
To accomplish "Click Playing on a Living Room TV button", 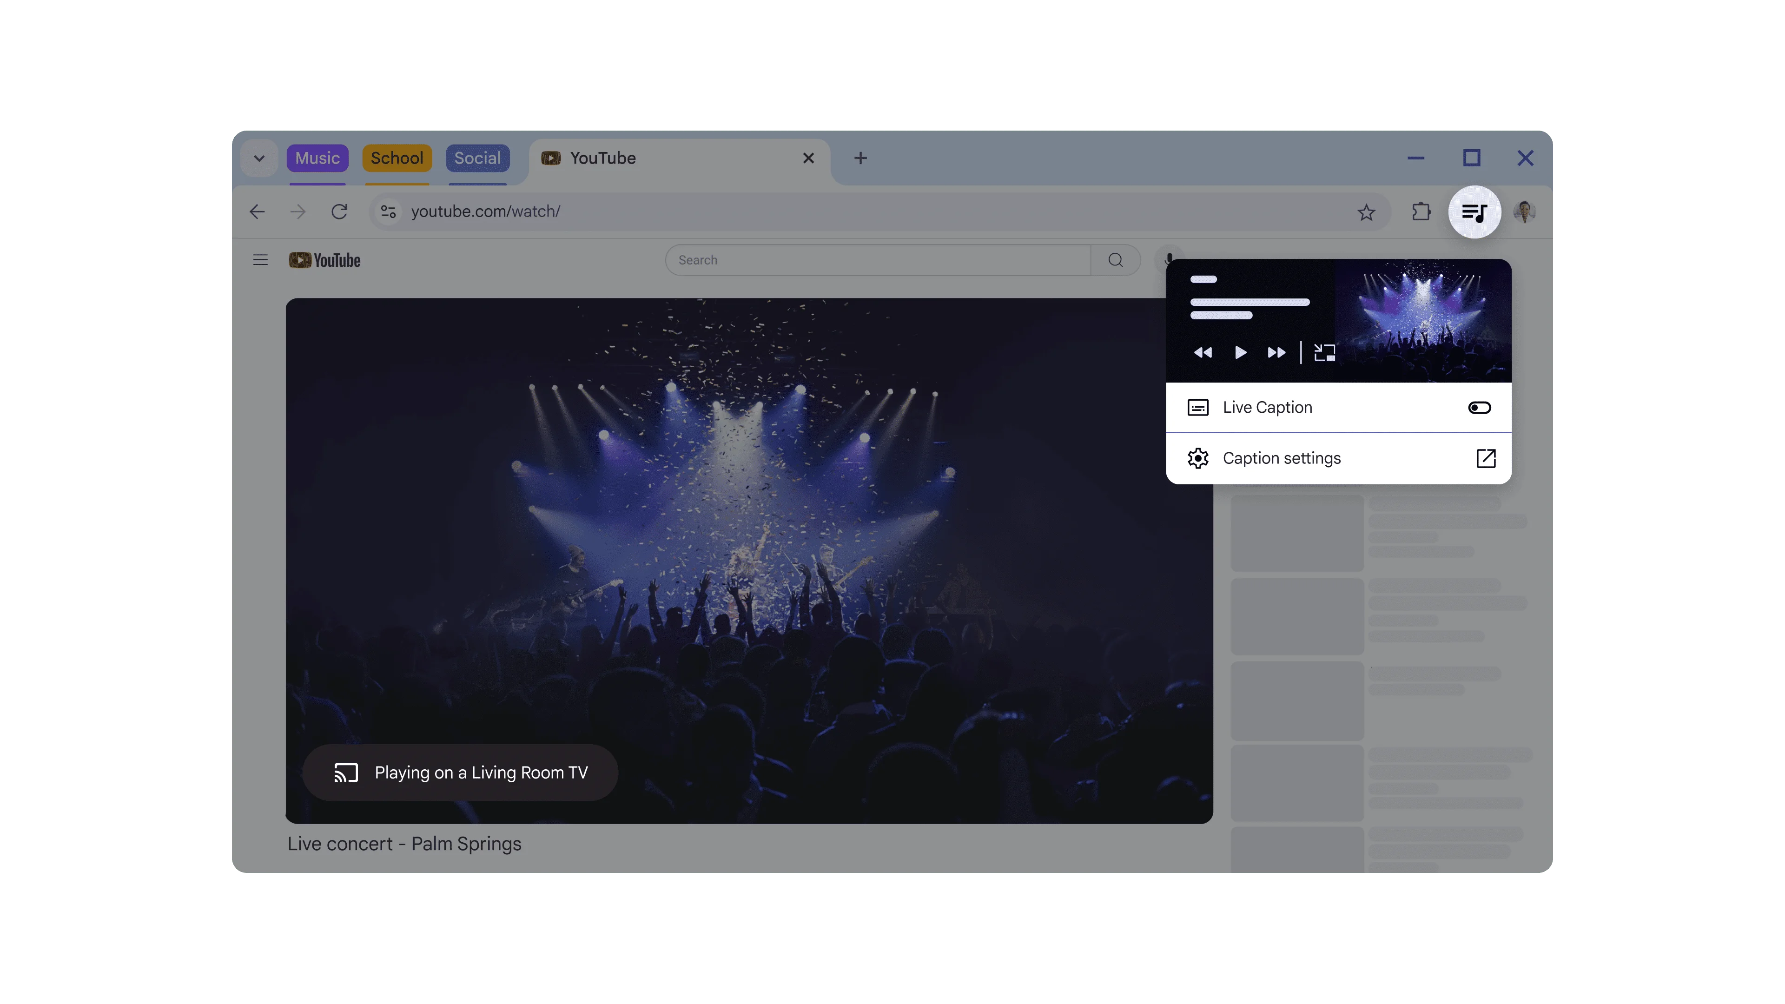I will pyautogui.click(x=460, y=773).
